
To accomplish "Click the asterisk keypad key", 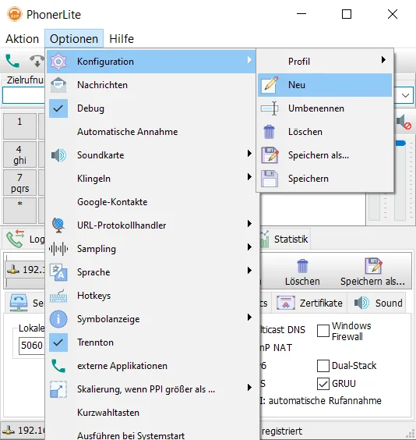I will coord(19,211).
